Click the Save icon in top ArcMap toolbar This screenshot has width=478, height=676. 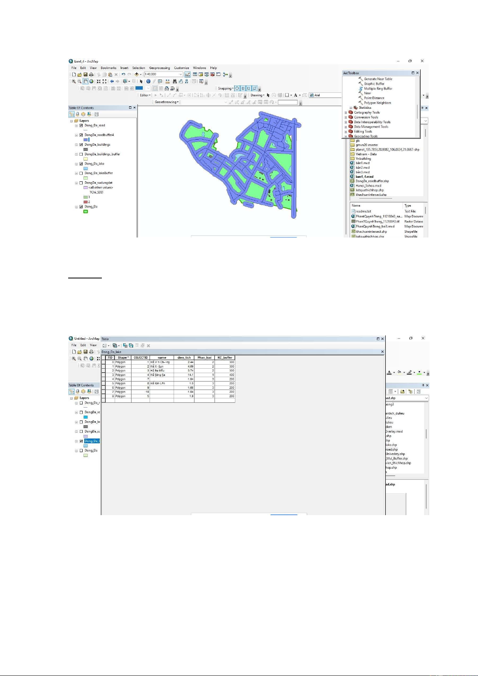tap(85, 74)
